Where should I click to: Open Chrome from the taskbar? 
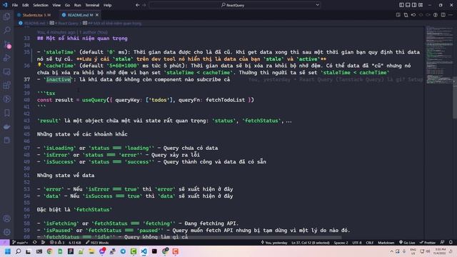[x=49, y=251]
